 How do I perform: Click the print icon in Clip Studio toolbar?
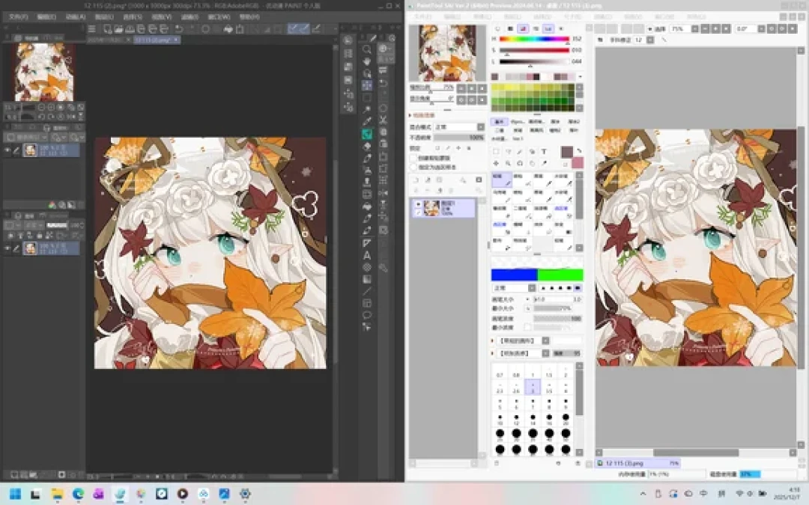pyautogui.click(x=228, y=29)
